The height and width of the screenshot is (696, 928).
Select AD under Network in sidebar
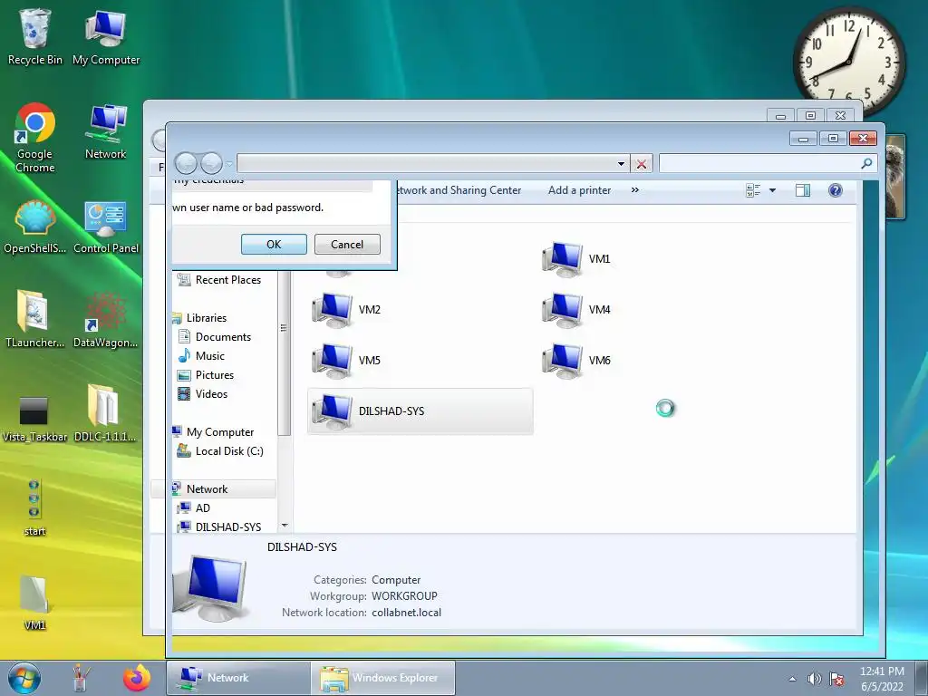(x=194, y=507)
